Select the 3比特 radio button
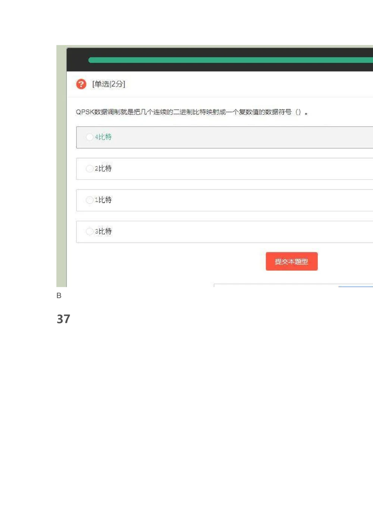373x527 pixels. [x=90, y=231]
